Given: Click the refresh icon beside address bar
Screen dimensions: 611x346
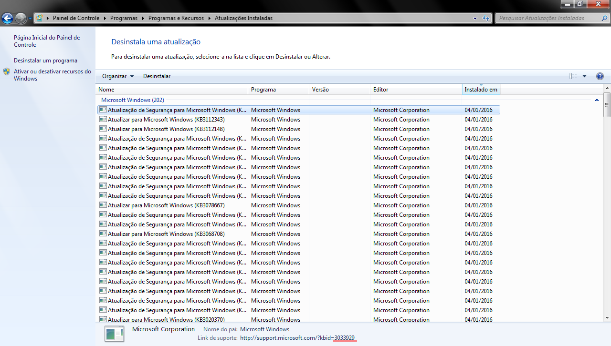Looking at the screenshot, I should (486, 18).
